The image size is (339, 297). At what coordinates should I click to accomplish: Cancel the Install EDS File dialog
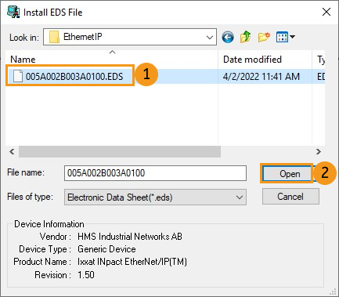290,197
